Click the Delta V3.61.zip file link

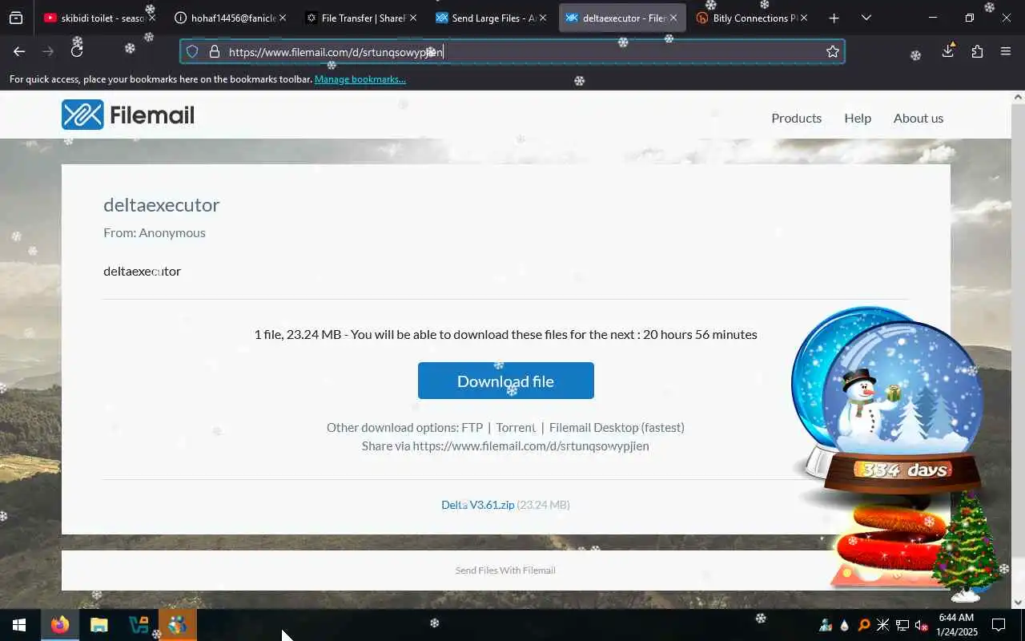478,505
